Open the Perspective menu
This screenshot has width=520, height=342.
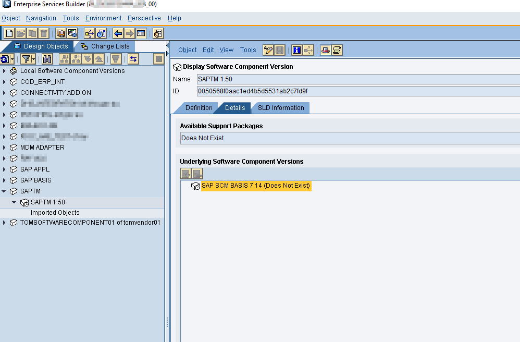(144, 18)
